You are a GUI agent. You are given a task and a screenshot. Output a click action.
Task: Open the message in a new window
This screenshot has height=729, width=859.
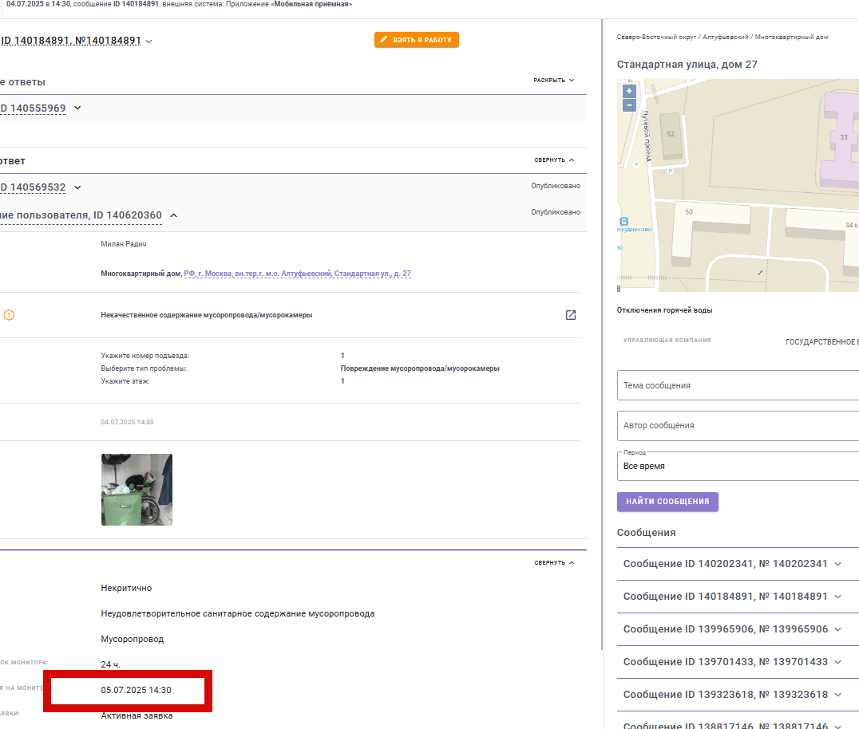click(x=570, y=315)
